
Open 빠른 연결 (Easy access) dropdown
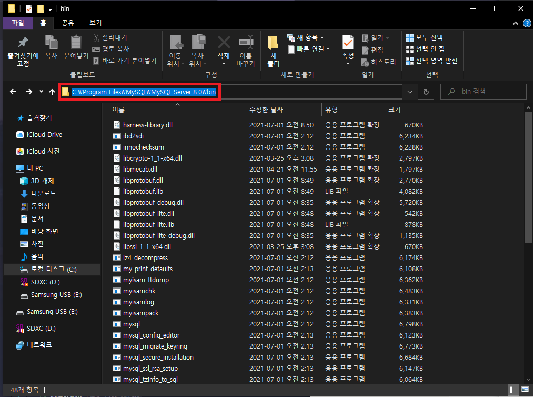coord(308,49)
